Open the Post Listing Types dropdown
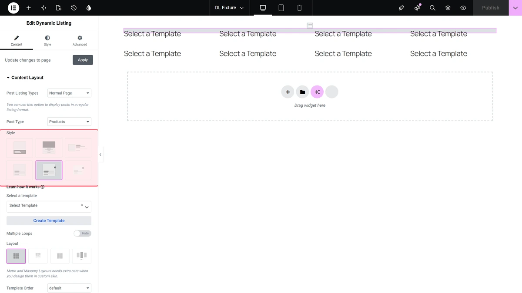Screen dimensions: 522x293 (x=69, y=93)
